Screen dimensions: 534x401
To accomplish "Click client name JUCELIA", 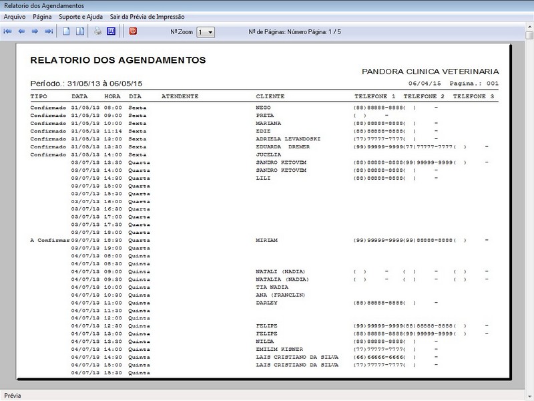I will tap(268, 155).
